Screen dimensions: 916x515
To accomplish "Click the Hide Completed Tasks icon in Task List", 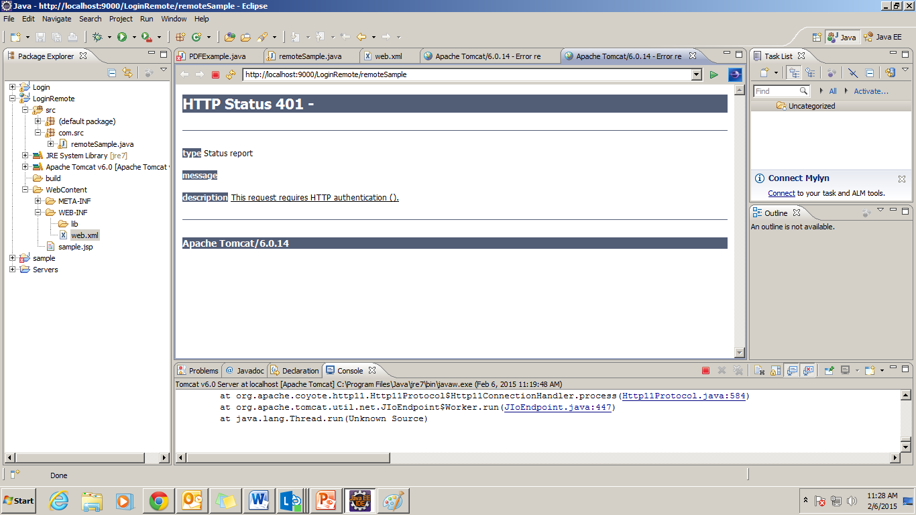I will [853, 72].
